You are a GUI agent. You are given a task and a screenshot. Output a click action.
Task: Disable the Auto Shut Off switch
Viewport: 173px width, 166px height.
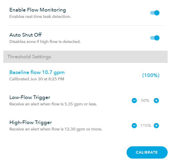click(155, 38)
